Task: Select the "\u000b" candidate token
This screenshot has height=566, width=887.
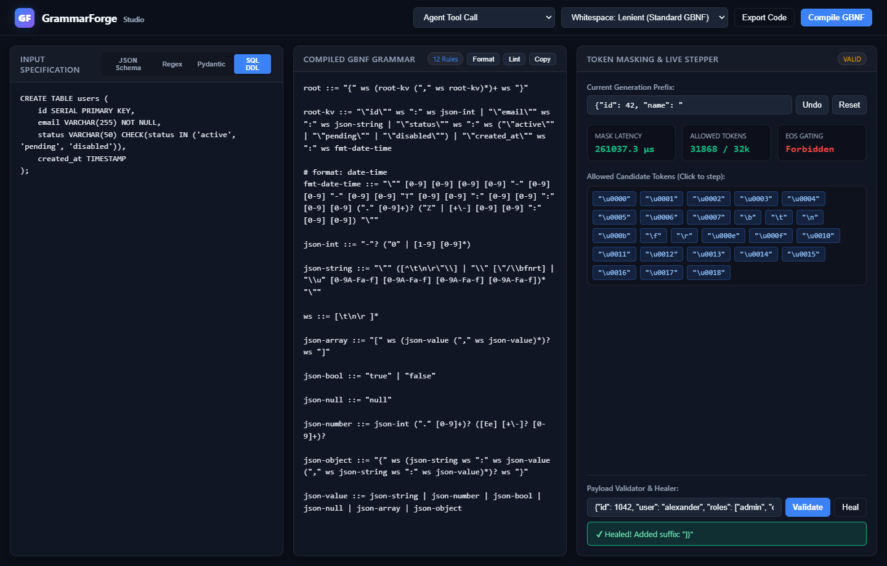Action: click(x=614, y=236)
